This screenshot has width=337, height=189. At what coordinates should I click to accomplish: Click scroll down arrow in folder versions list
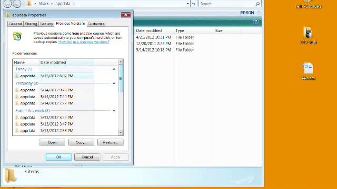tap(121, 133)
